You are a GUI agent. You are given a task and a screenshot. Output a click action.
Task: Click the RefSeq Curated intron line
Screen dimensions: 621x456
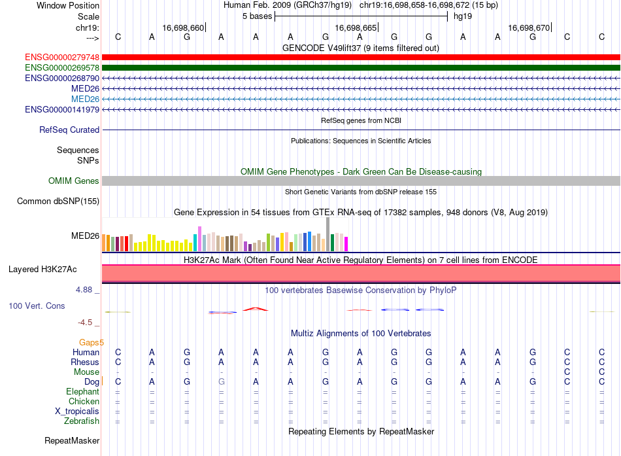point(361,130)
